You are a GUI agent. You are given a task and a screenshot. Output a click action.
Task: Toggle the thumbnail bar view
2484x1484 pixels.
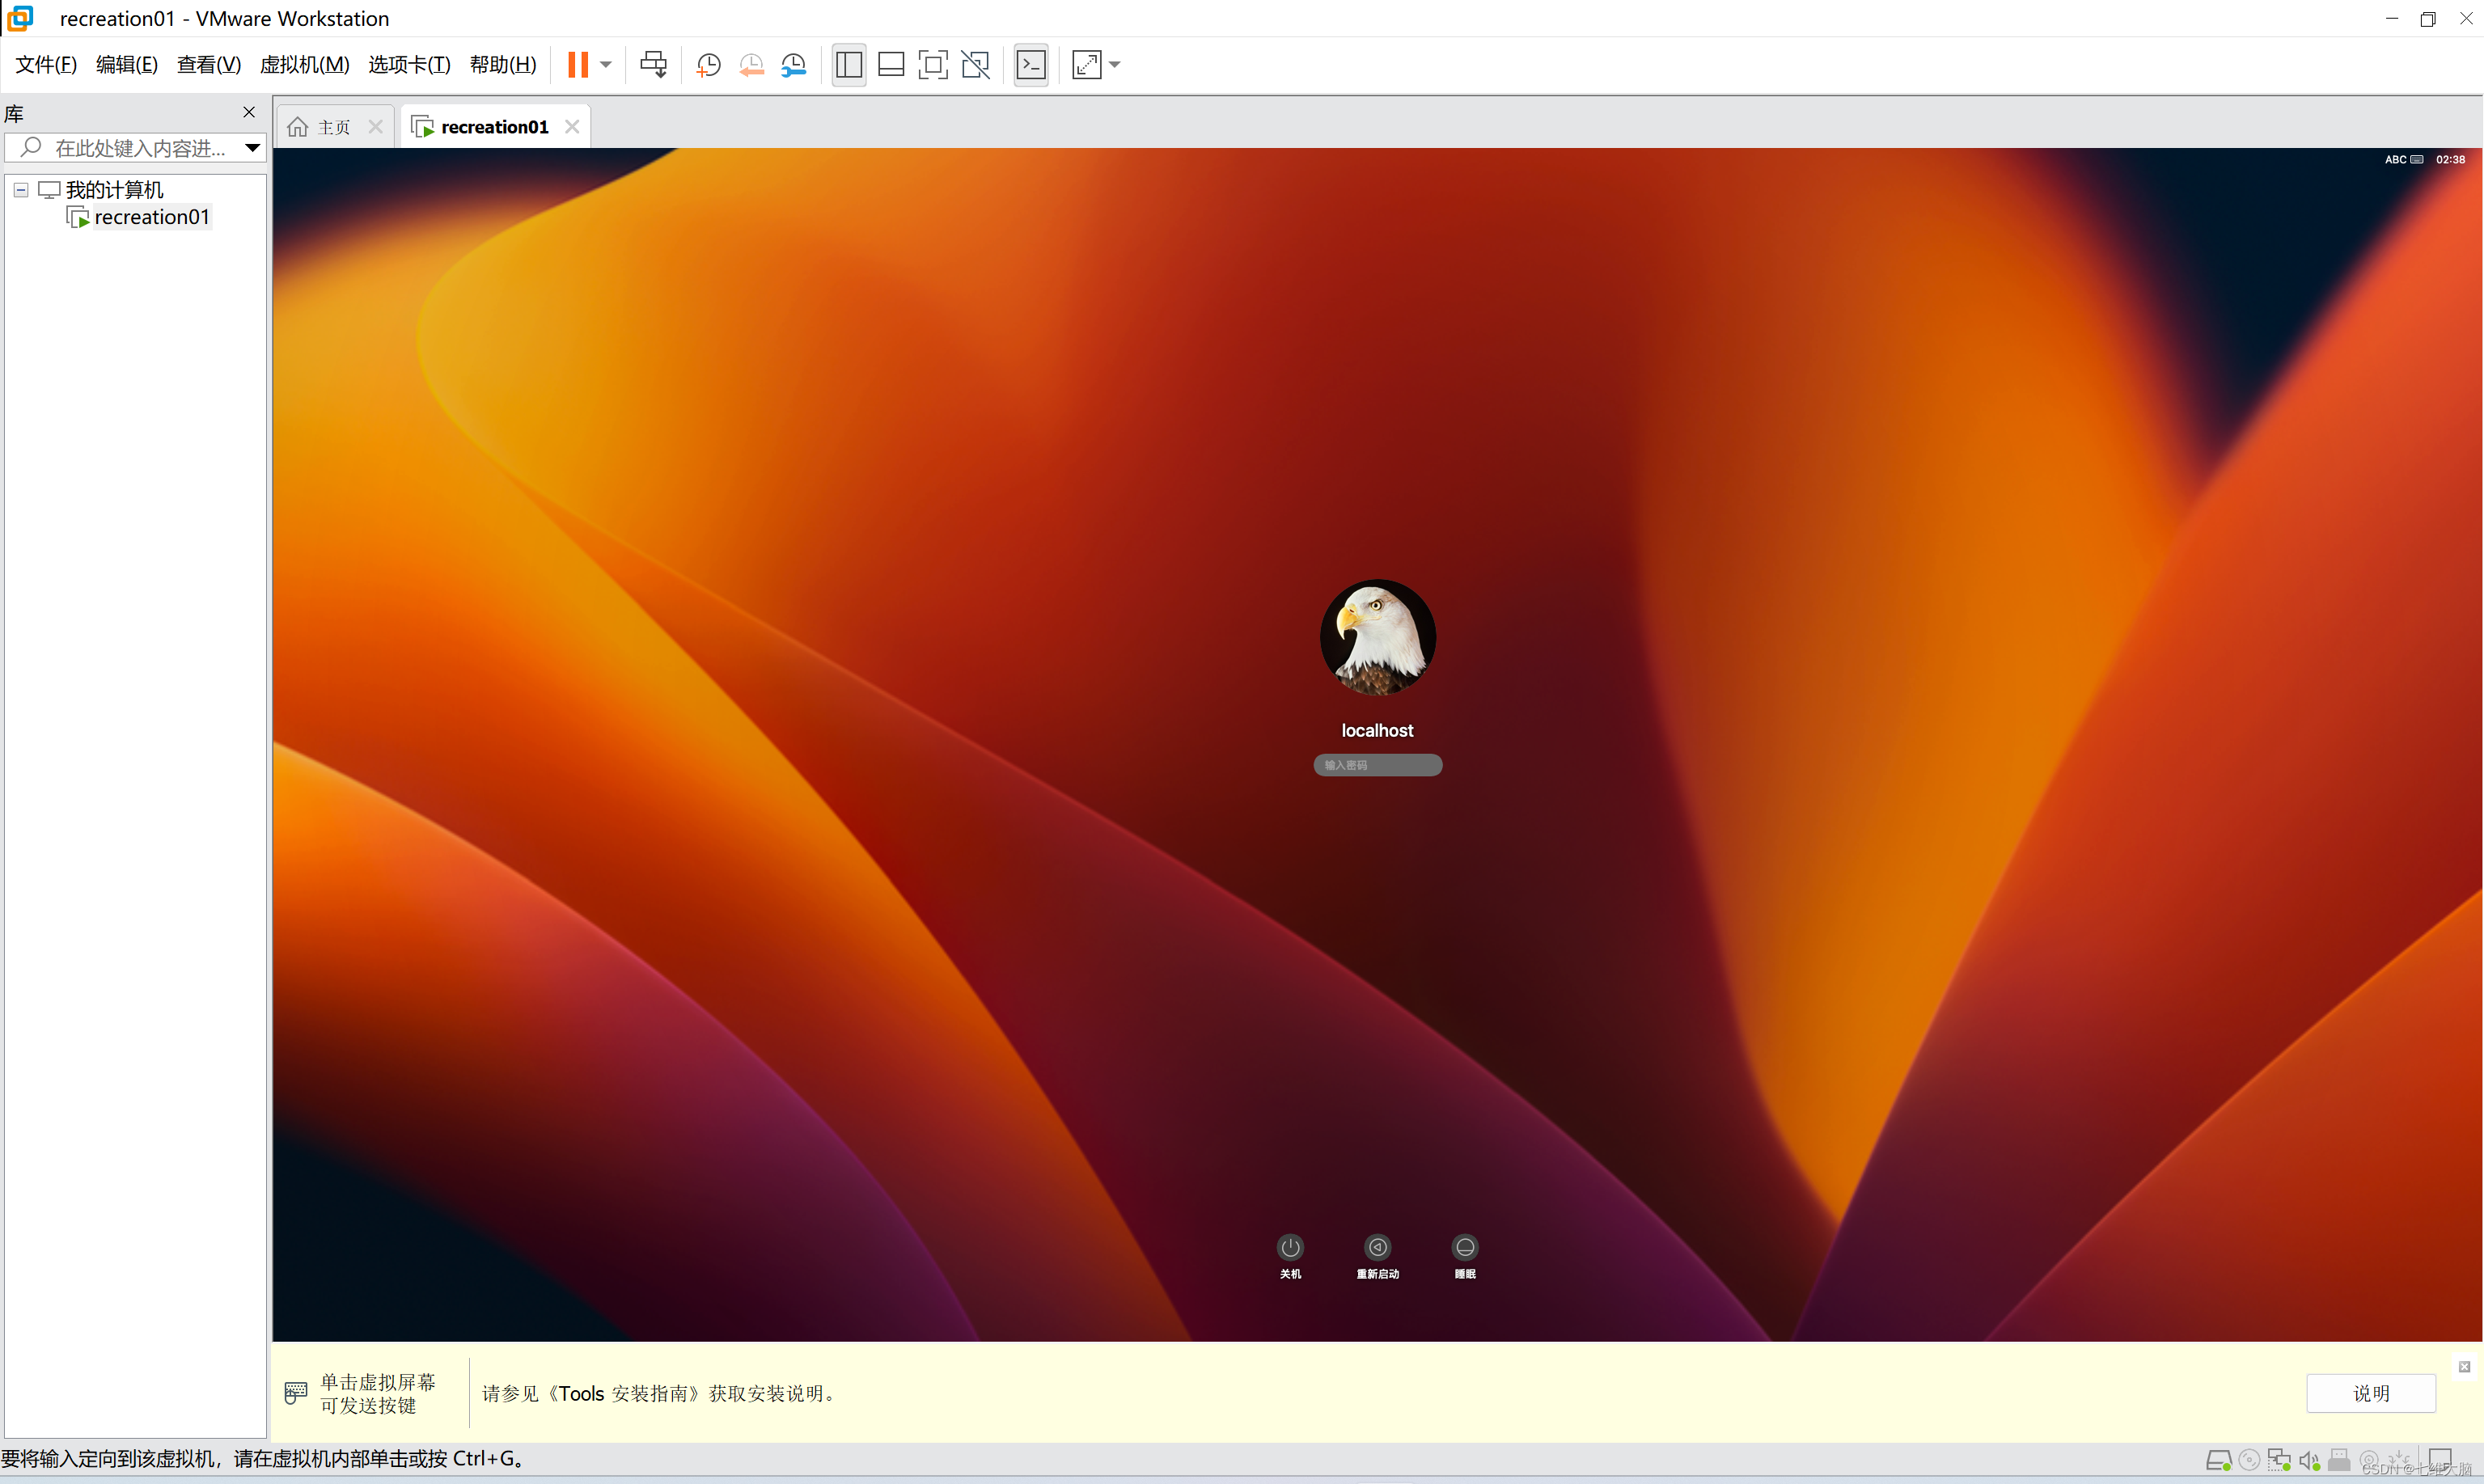pos(891,65)
